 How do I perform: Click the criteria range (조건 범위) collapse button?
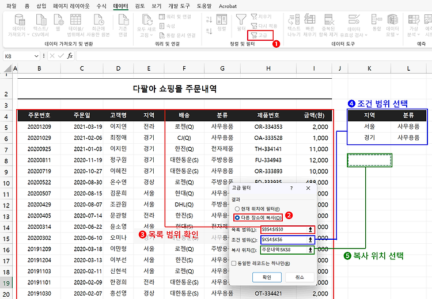click(x=310, y=240)
